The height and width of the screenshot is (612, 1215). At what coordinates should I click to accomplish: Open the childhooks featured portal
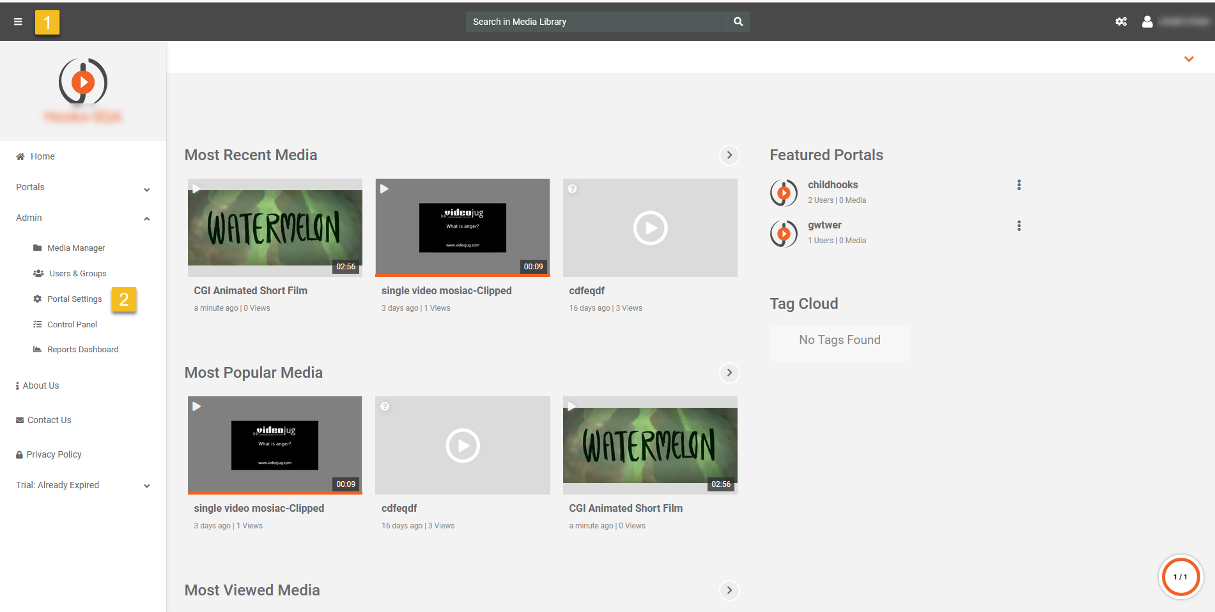click(x=832, y=185)
